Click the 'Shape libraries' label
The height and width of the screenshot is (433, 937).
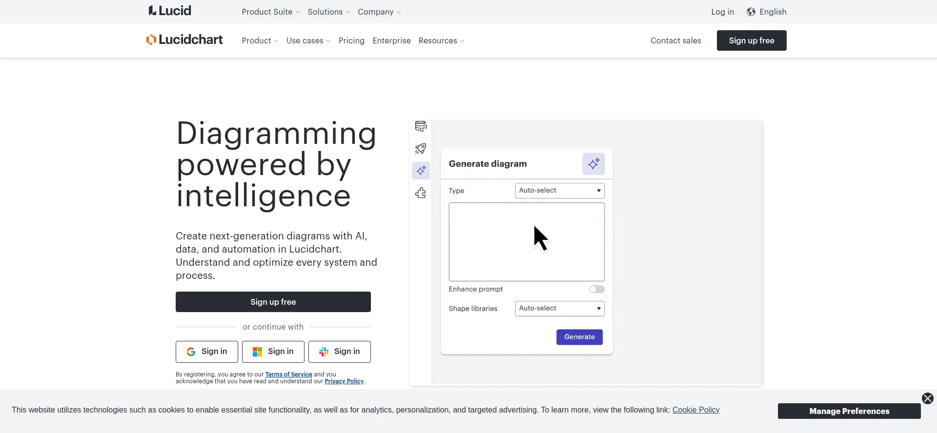coord(473,309)
